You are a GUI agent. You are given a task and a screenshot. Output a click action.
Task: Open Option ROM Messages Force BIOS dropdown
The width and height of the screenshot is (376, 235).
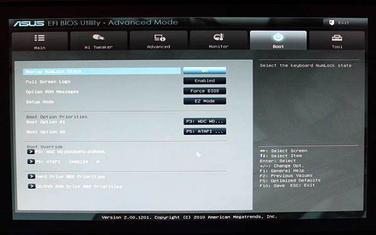coord(204,91)
